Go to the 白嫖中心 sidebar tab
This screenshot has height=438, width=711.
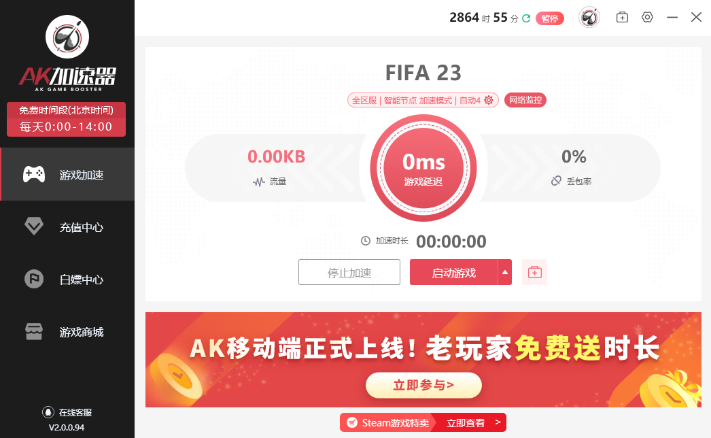point(67,279)
